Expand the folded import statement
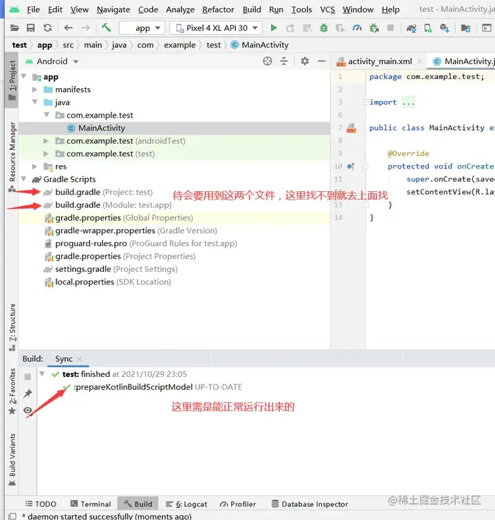The height and width of the screenshot is (520, 495). click(365, 102)
